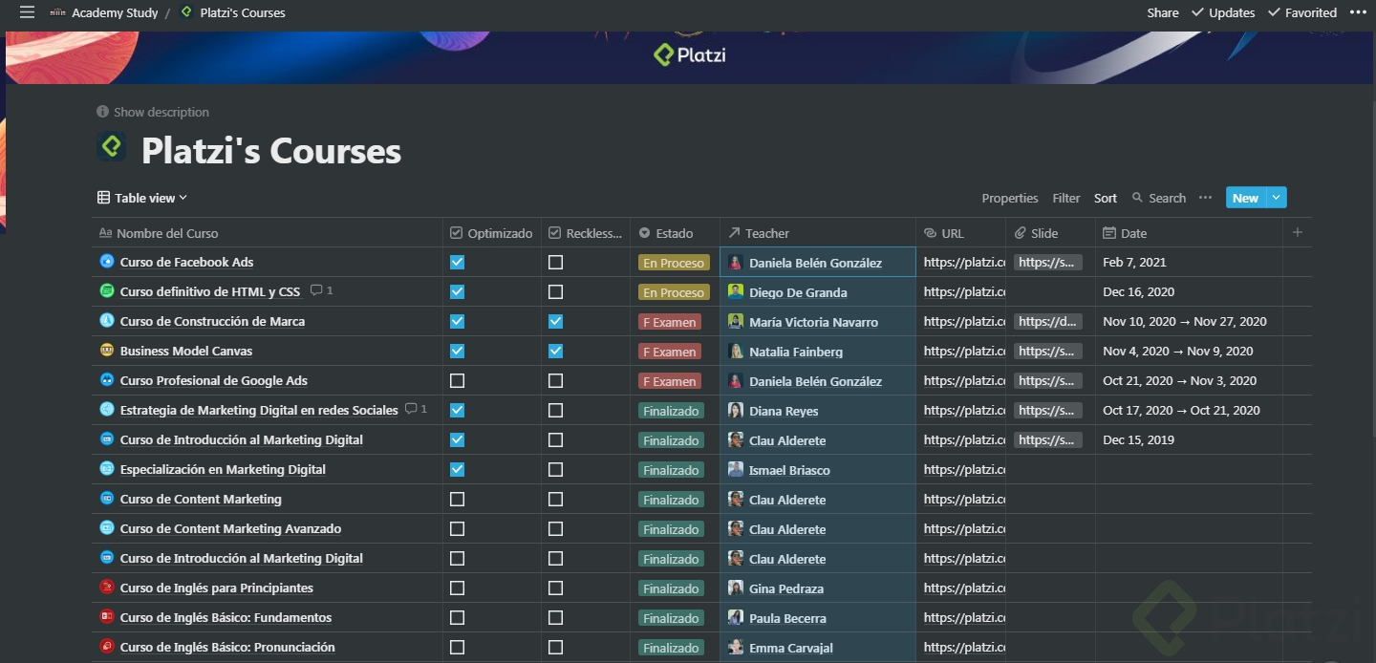Click the En Proceso tag for Facebook Ads
This screenshot has width=1376, height=663.
(x=674, y=263)
